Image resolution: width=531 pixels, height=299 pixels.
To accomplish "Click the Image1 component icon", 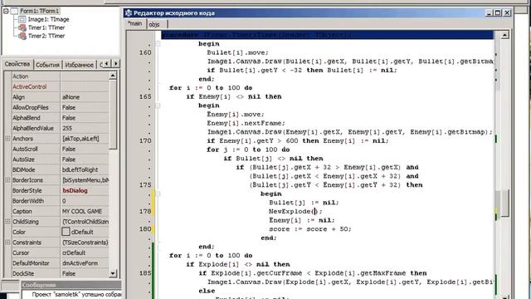I will [22, 19].
